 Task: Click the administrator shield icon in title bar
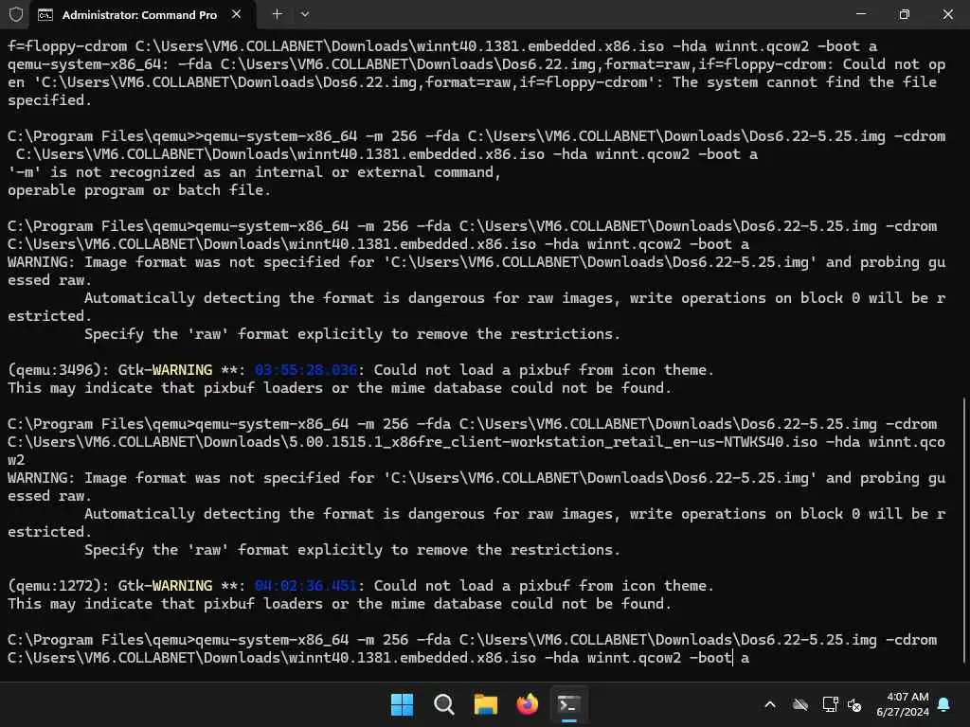coord(16,14)
